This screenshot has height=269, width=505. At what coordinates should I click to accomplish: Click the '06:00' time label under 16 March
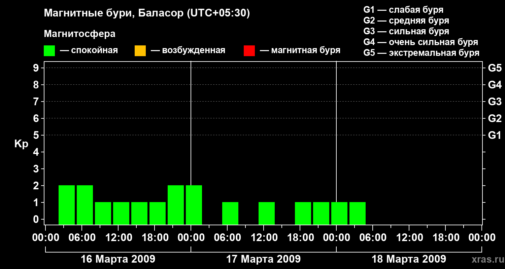point(82,238)
